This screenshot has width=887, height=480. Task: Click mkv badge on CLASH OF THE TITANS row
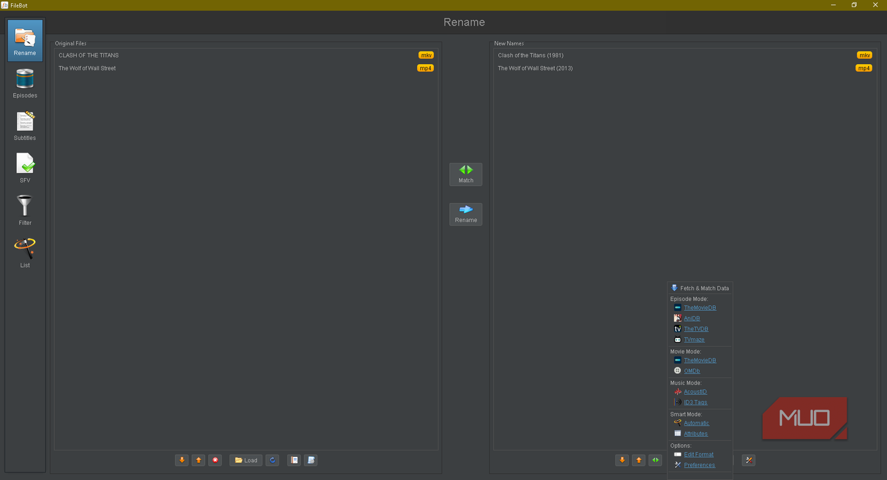[426, 55]
